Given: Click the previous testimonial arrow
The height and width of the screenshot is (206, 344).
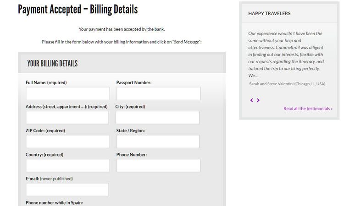Looking at the screenshot, I should [252, 100].
